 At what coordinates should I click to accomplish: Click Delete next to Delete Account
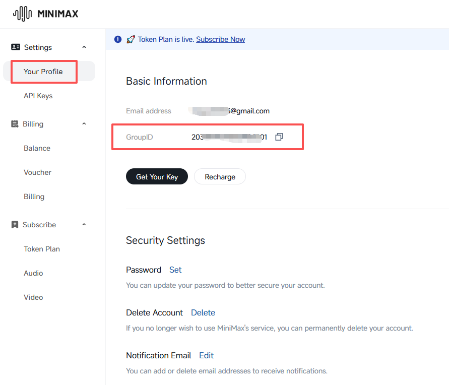click(203, 312)
